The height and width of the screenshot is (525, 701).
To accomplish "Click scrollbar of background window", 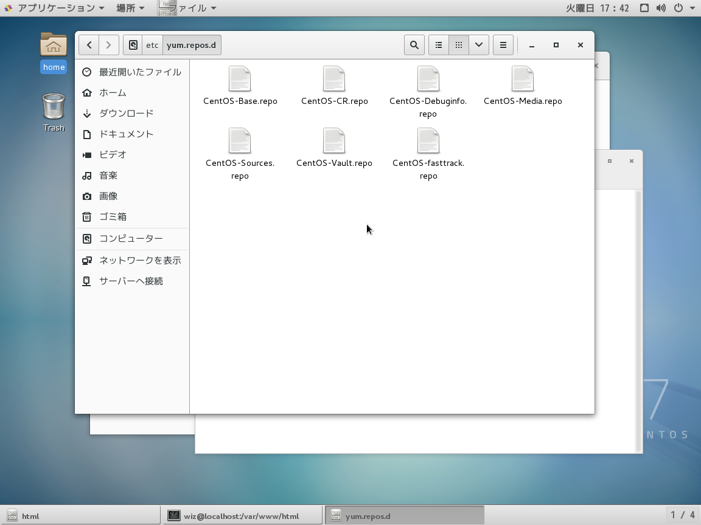I will point(639,321).
